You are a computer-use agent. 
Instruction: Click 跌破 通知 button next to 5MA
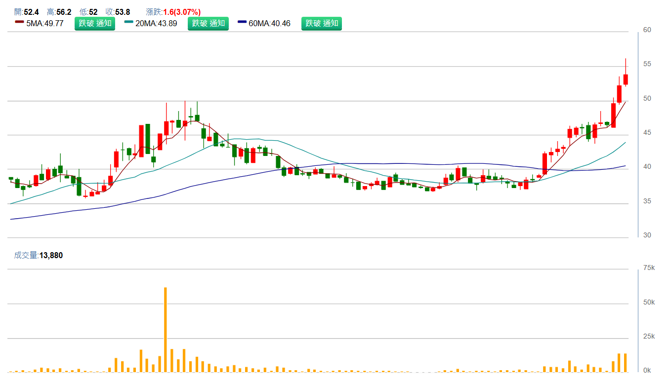pyautogui.click(x=95, y=23)
